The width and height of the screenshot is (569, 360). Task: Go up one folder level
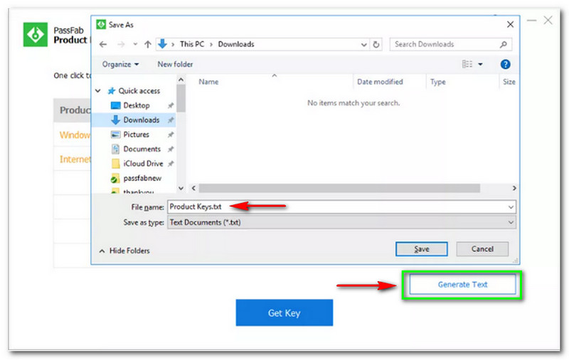(148, 44)
